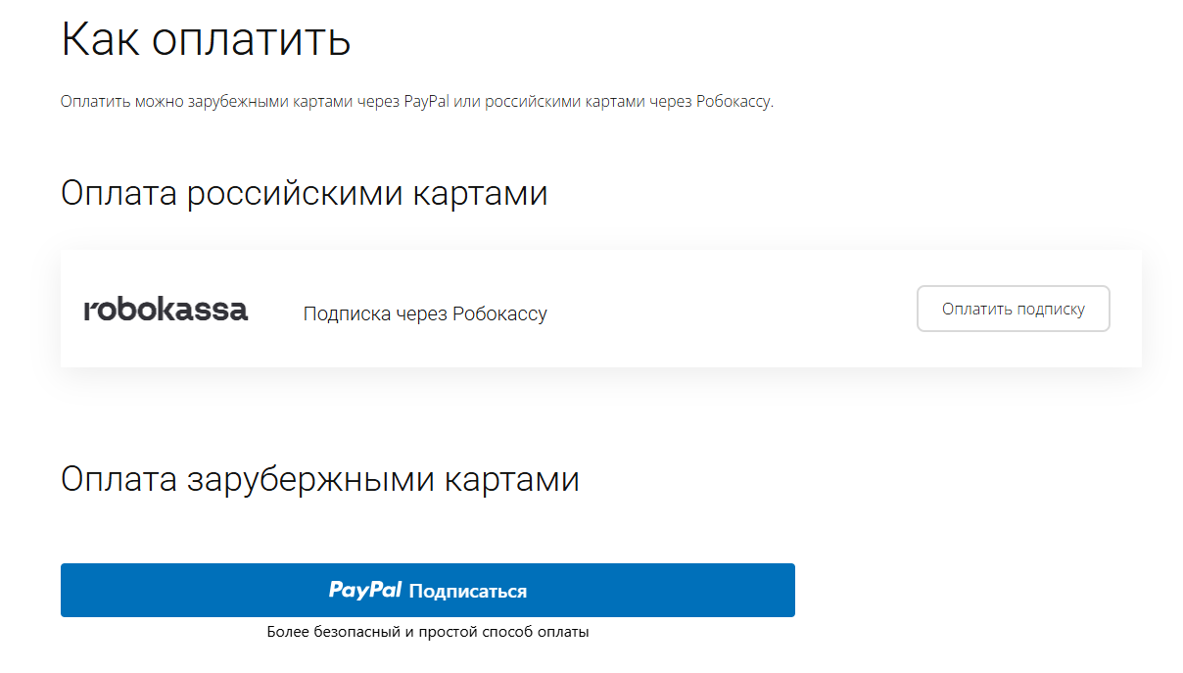This screenshot has height=673, width=1183.
Task: Click the "Более безопасный и простой способ оплаты" caption
Action: point(428,632)
